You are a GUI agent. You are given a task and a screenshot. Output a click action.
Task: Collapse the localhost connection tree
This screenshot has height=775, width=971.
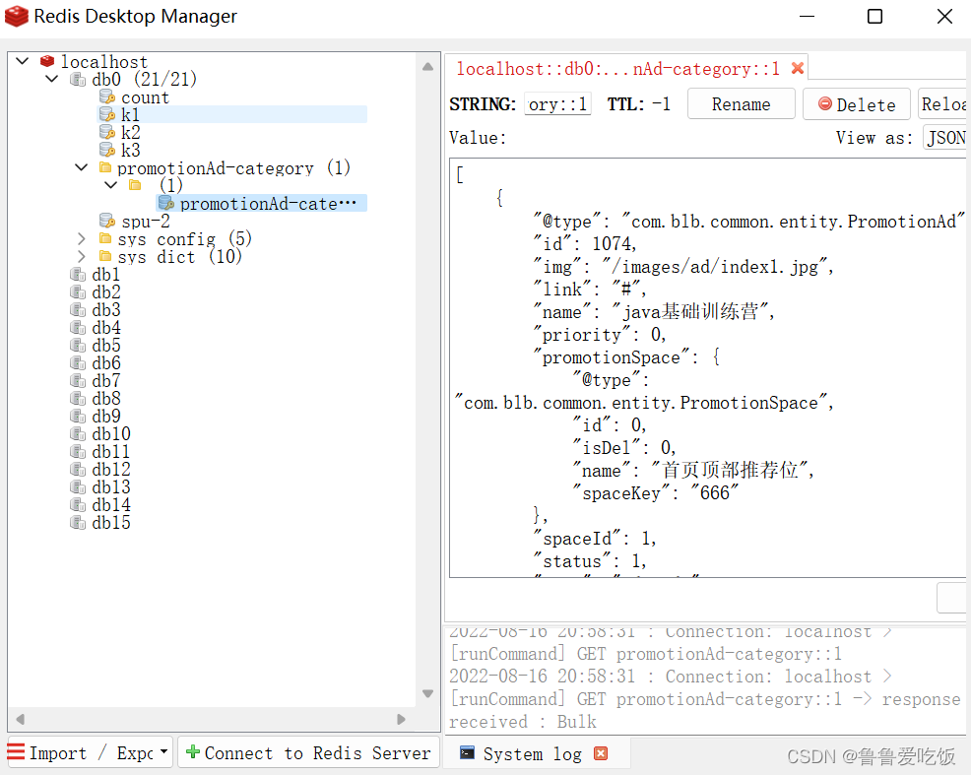tap(23, 61)
